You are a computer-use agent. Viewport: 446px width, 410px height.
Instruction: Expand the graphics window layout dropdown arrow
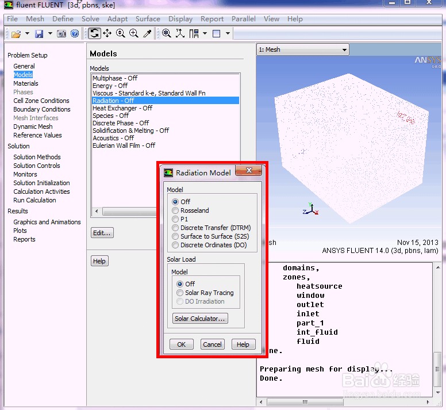[228, 33]
